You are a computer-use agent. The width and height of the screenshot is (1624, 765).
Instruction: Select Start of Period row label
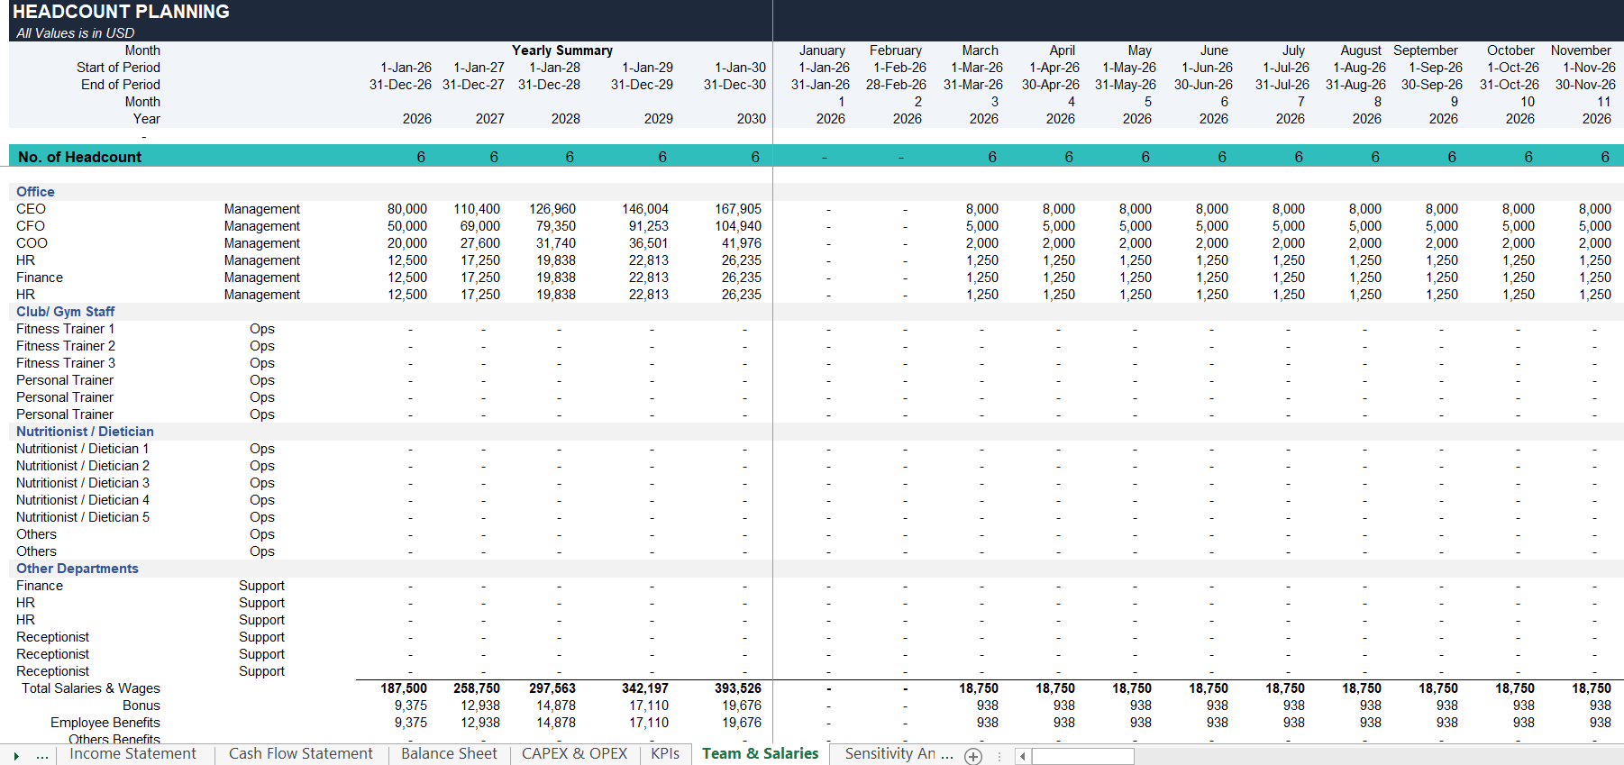(x=118, y=68)
